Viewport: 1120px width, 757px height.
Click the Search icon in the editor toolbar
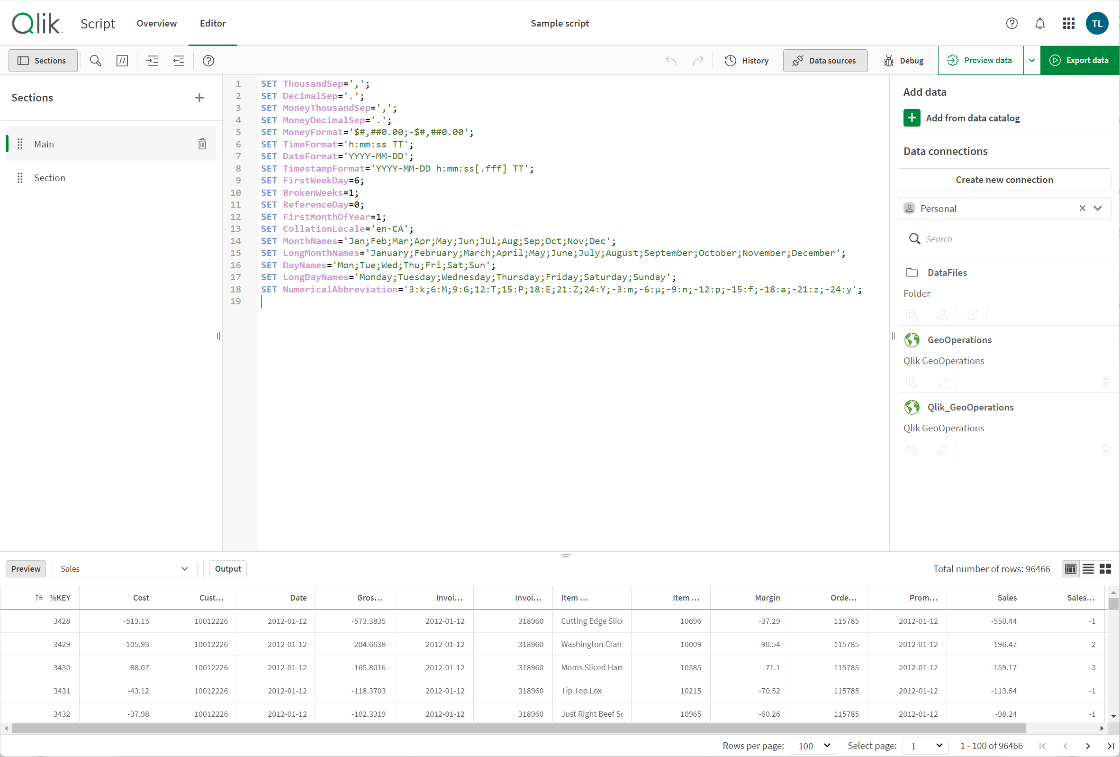(95, 60)
